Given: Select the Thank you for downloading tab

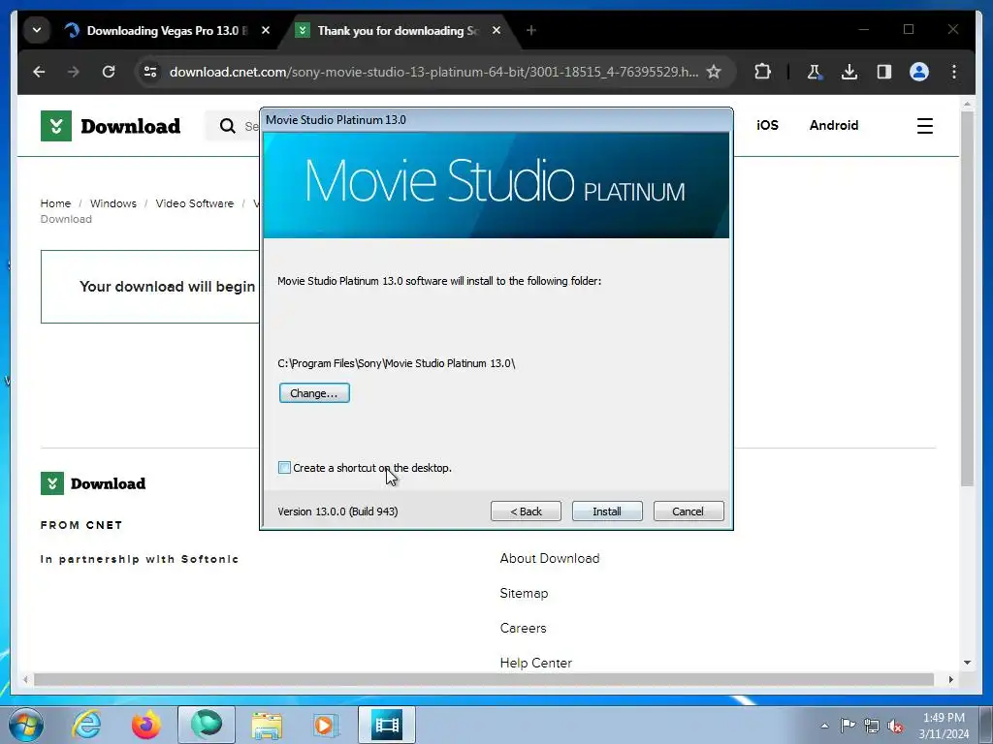Looking at the screenshot, I should 398,30.
